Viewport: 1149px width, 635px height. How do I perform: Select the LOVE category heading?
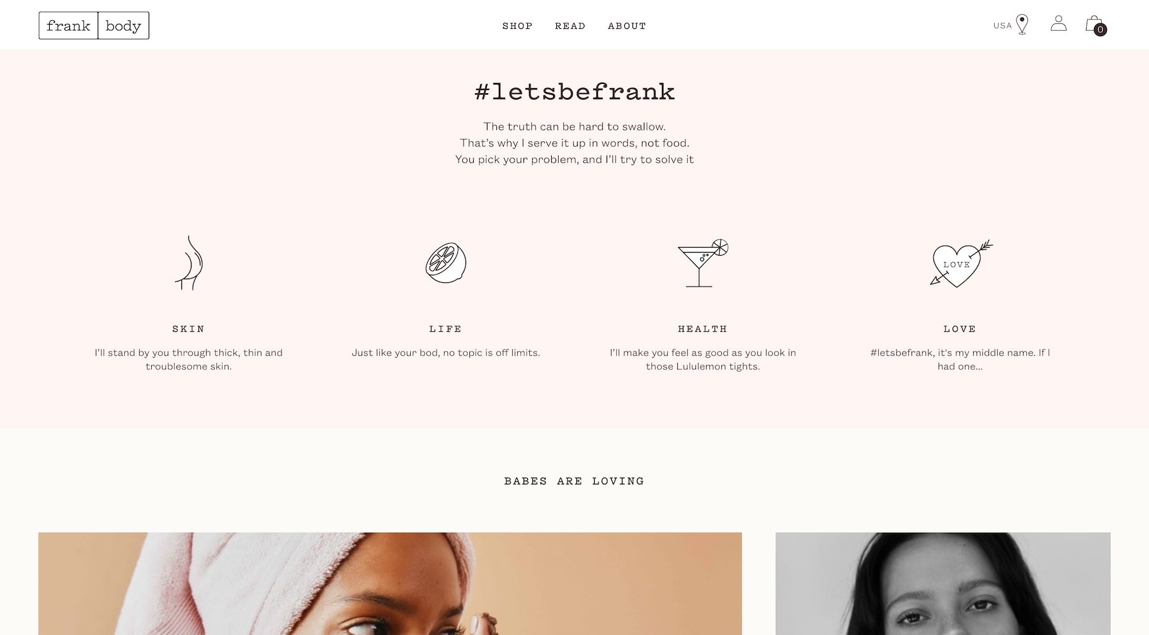(959, 329)
